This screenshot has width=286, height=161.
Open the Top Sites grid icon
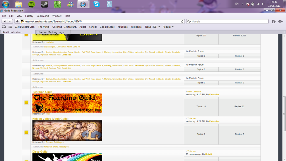tap(10, 27)
